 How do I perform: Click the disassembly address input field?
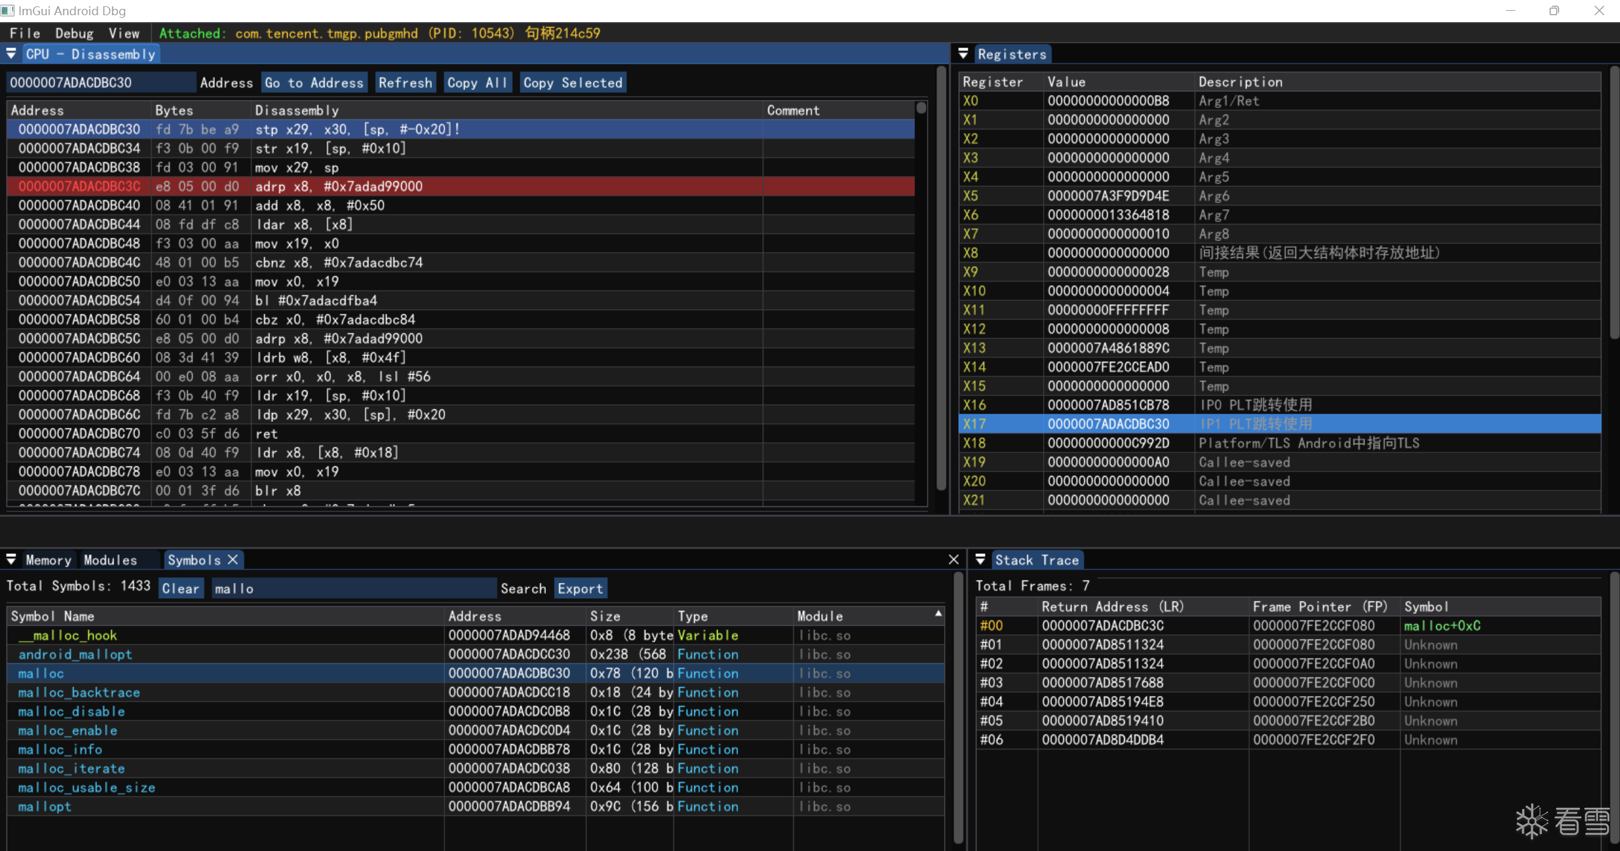click(100, 82)
